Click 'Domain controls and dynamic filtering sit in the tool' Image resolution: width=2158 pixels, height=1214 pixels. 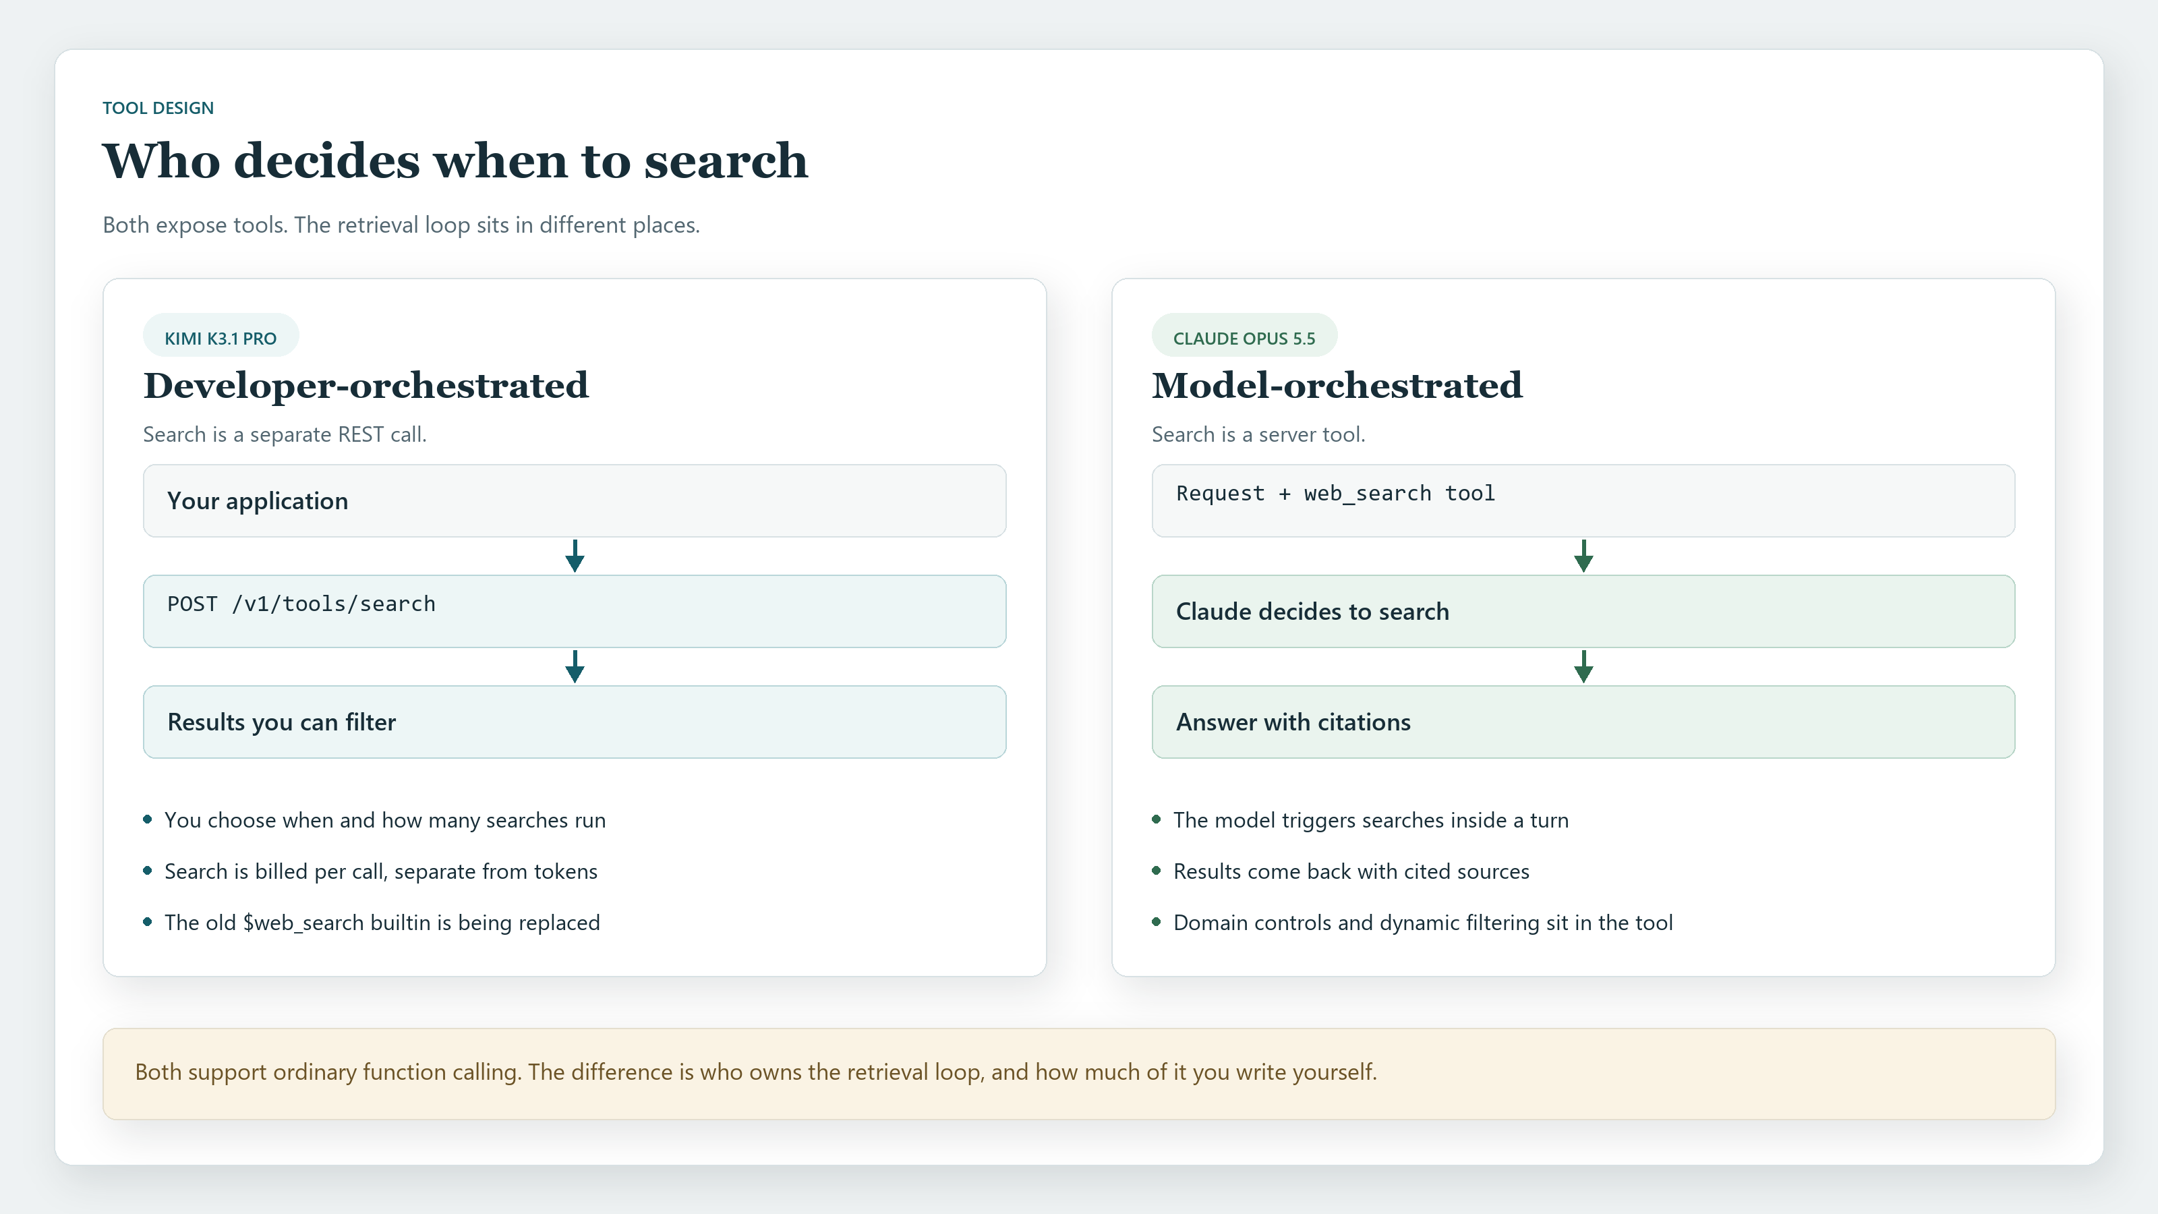point(1422,923)
